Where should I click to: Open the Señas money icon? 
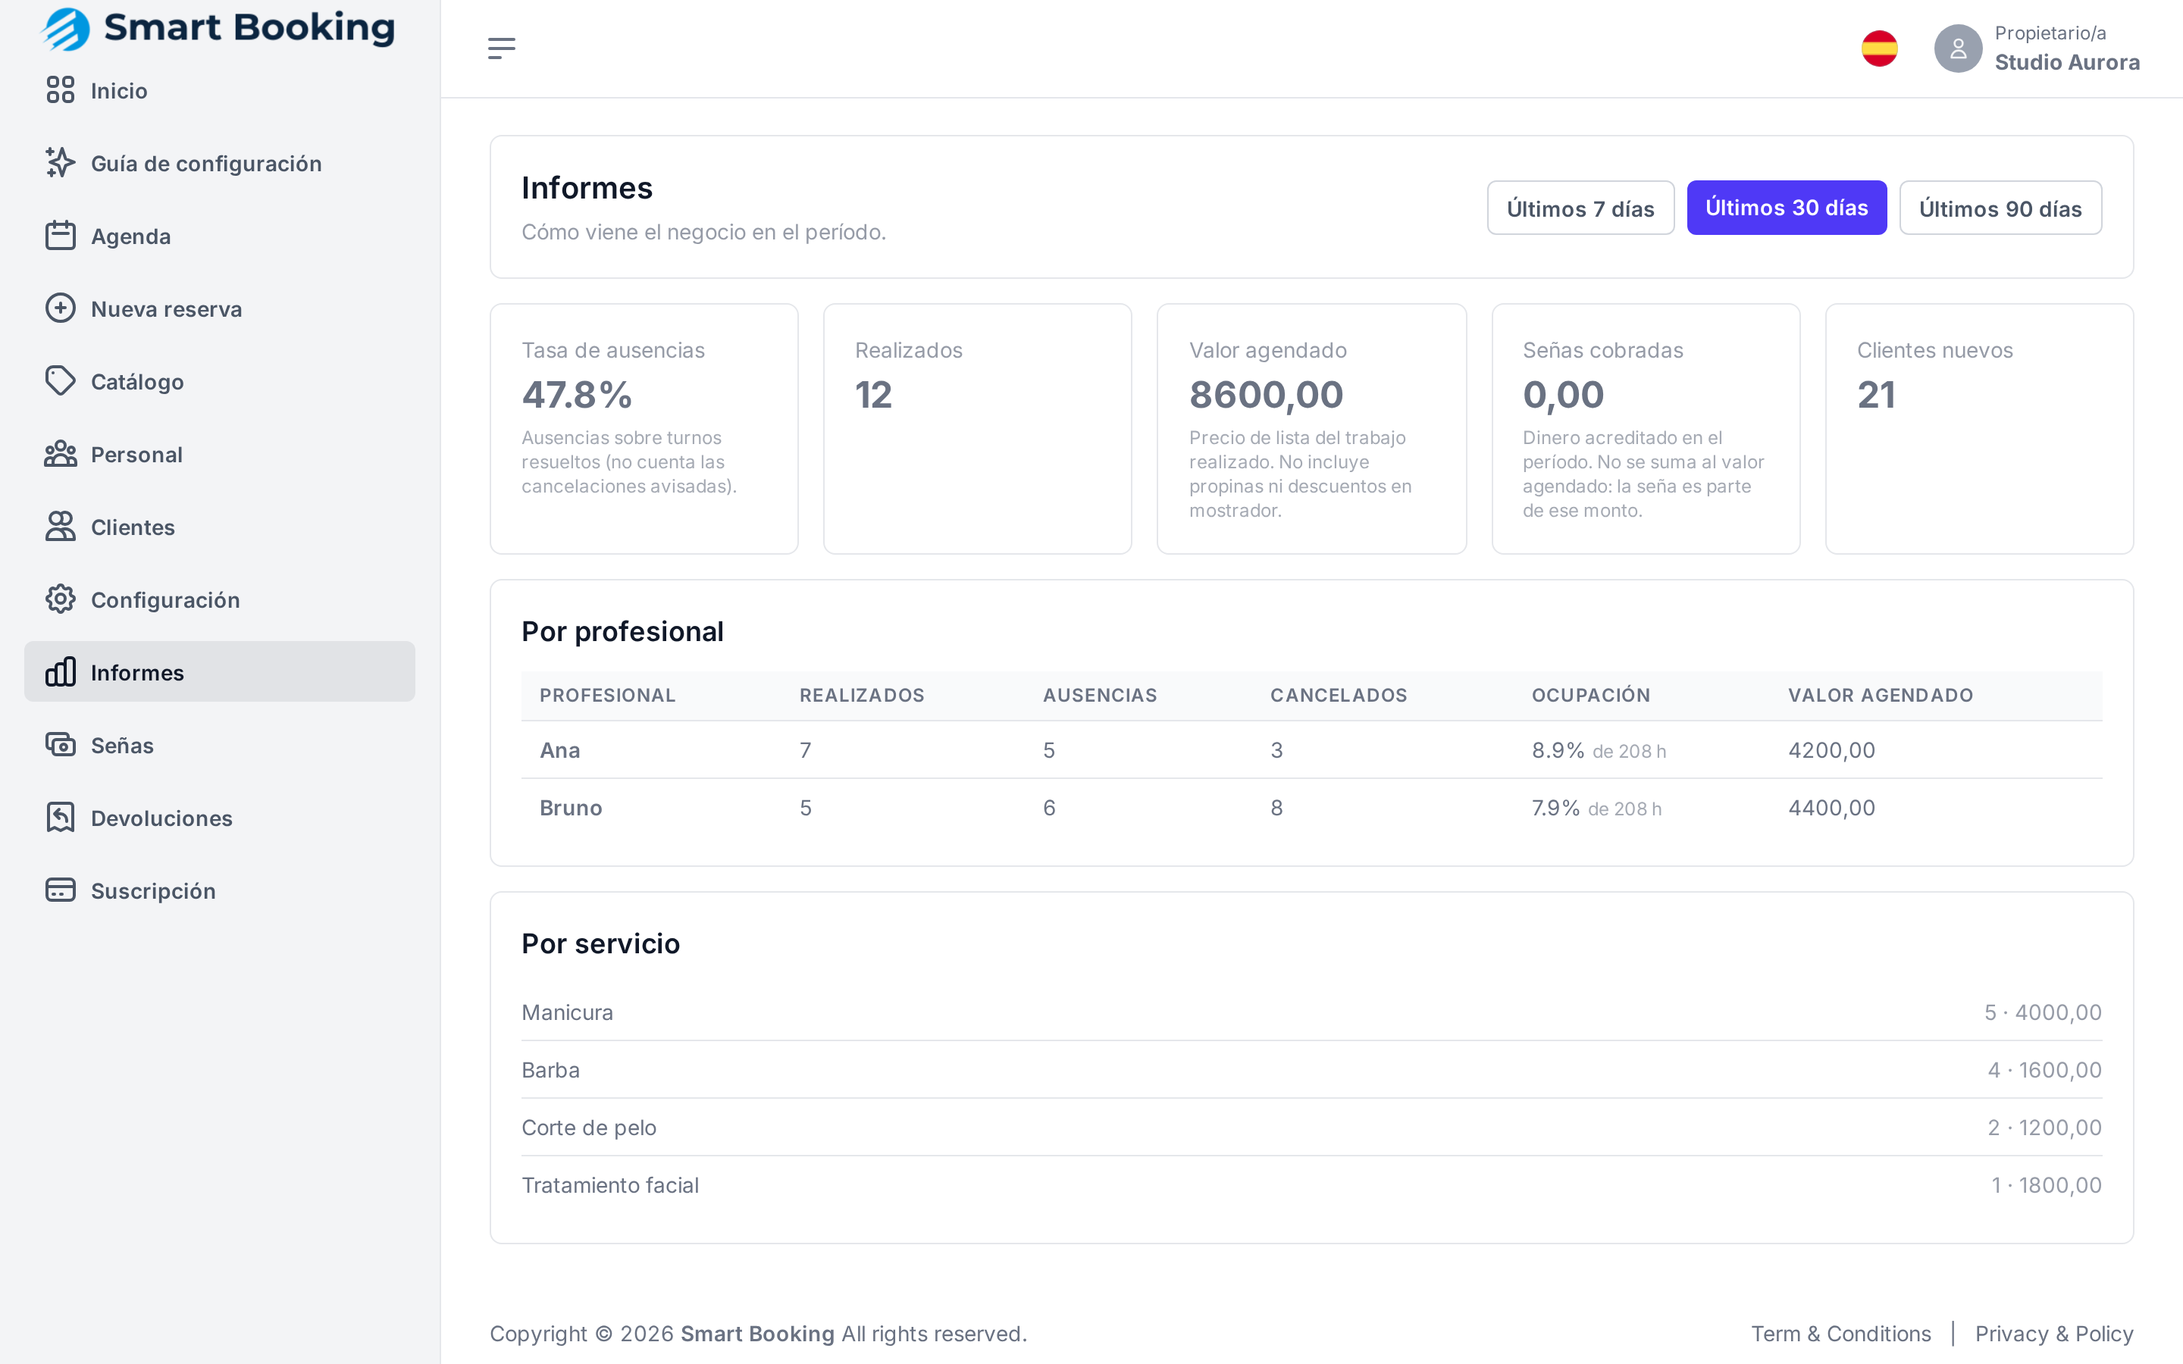[x=61, y=745]
